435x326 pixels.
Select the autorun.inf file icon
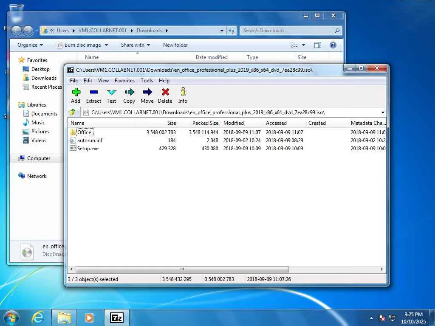click(x=73, y=140)
